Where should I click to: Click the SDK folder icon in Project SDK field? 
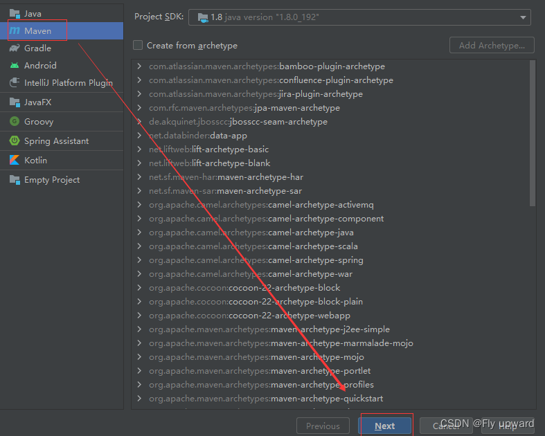[x=203, y=17]
